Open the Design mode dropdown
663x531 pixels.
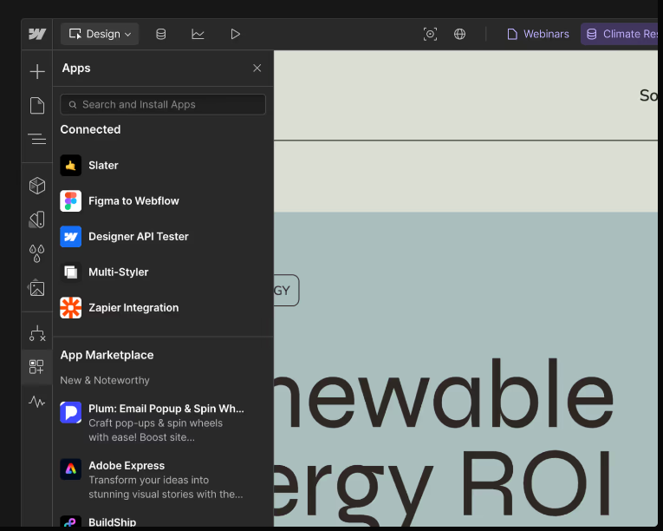coord(100,34)
